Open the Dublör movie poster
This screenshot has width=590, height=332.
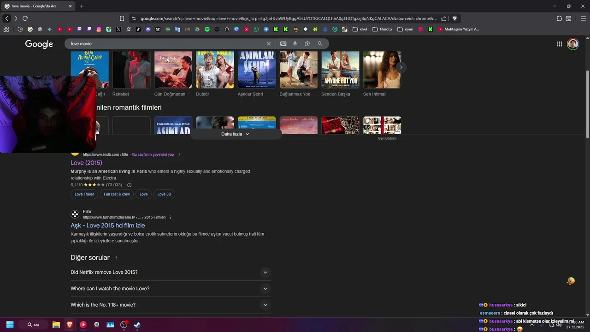(x=215, y=70)
